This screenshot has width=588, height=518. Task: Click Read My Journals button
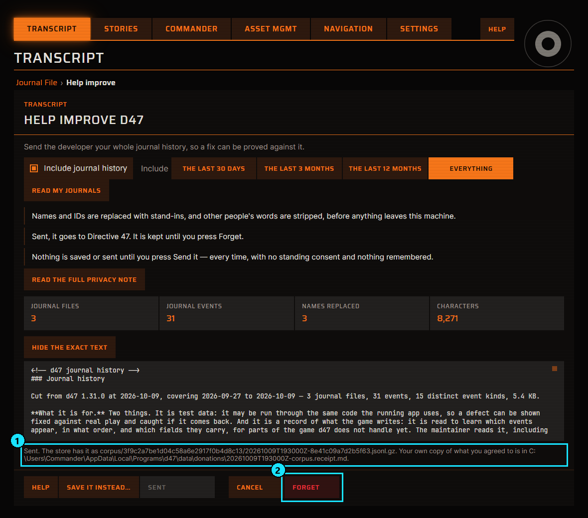66,190
